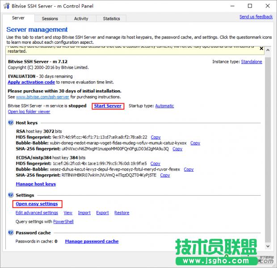Viewport: 277px width, 268px height.
Task: Click Start Server link
Action: (108, 106)
